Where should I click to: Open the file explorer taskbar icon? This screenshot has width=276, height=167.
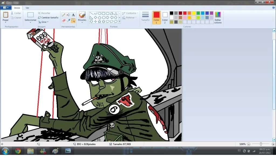[x=30, y=151]
